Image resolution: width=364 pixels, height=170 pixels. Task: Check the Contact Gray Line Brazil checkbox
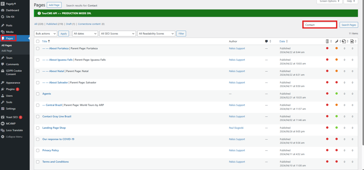[x=38, y=117]
